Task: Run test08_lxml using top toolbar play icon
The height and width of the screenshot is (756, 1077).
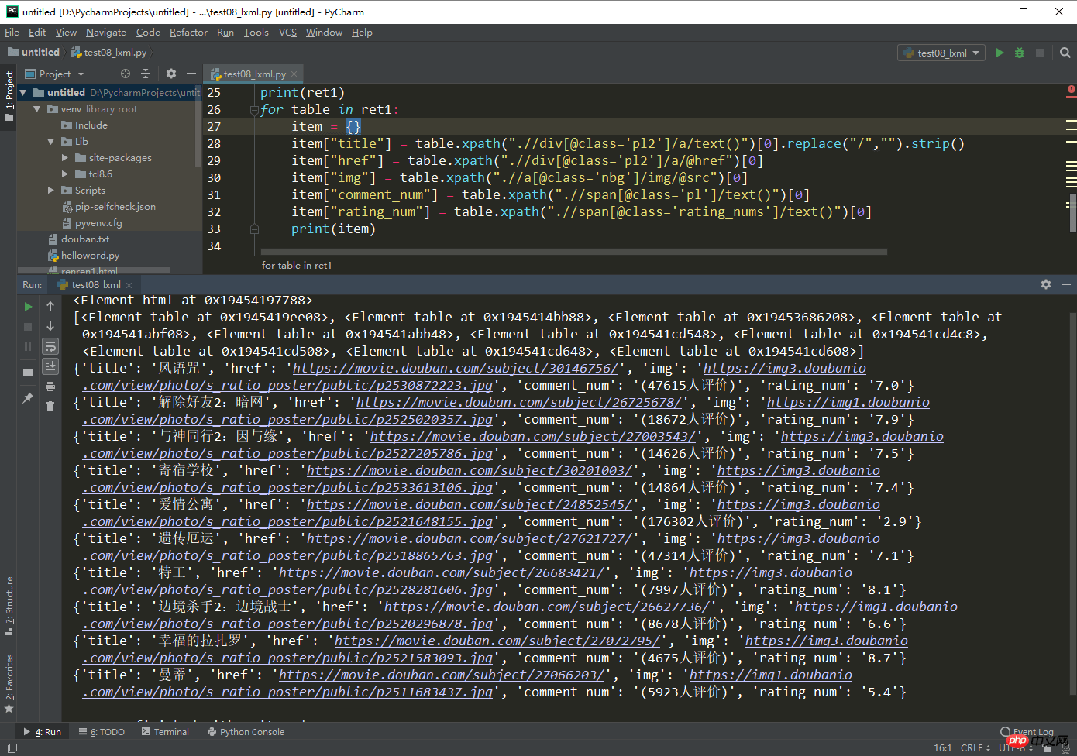Action: click(1000, 53)
